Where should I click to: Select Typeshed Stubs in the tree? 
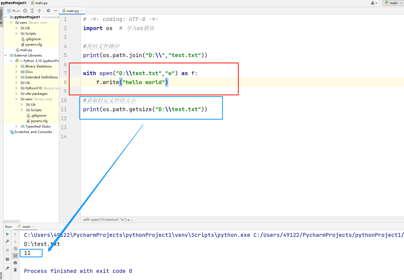point(38,126)
